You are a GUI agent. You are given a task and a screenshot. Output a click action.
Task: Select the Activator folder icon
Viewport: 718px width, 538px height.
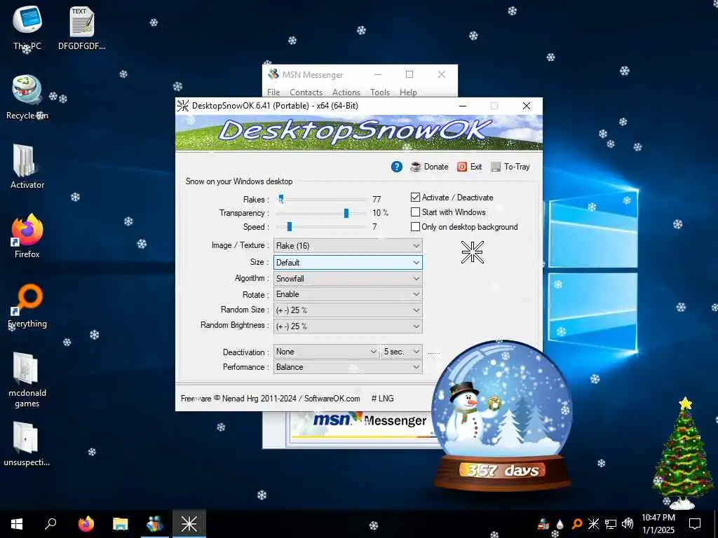(x=27, y=167)
